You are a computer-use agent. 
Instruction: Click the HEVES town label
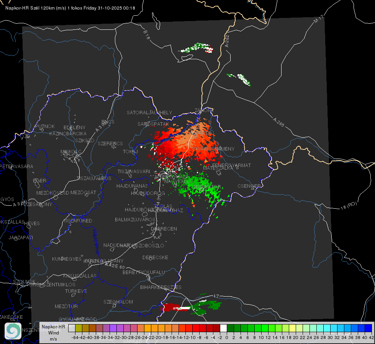(x=32, y=223)
